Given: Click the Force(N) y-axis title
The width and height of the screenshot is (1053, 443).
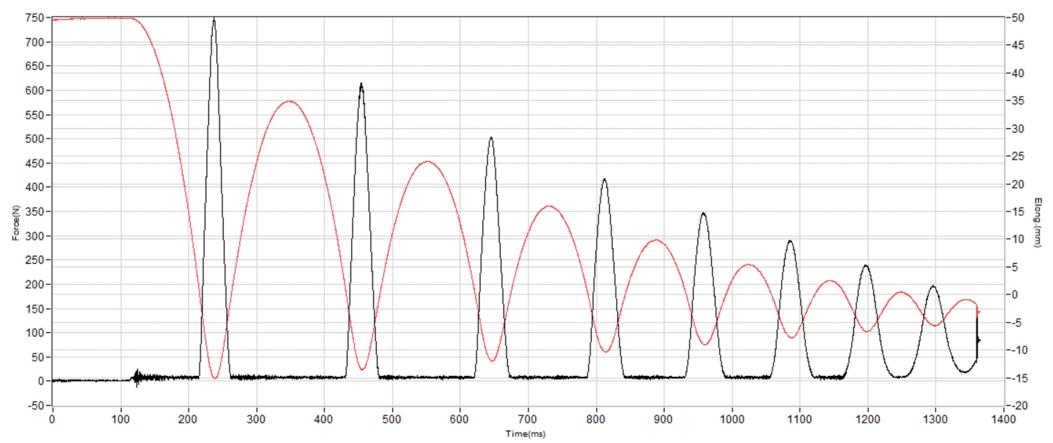Looking at the screenshot, I should 16,223.
